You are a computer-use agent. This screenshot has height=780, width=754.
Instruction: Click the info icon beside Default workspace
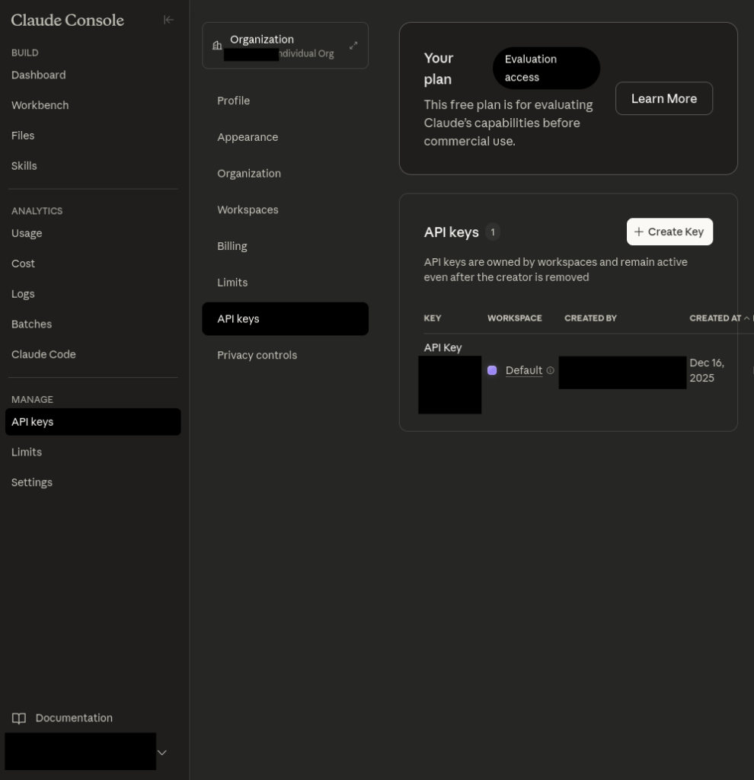pos(551,370)
